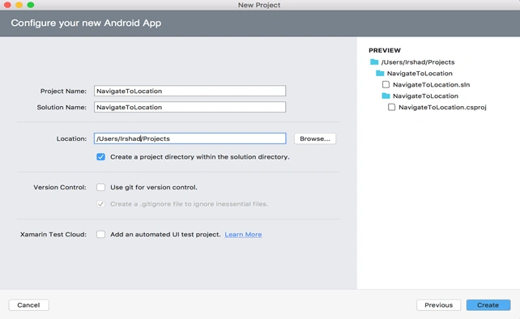Click the Location path input field

(x=190, y=138)
